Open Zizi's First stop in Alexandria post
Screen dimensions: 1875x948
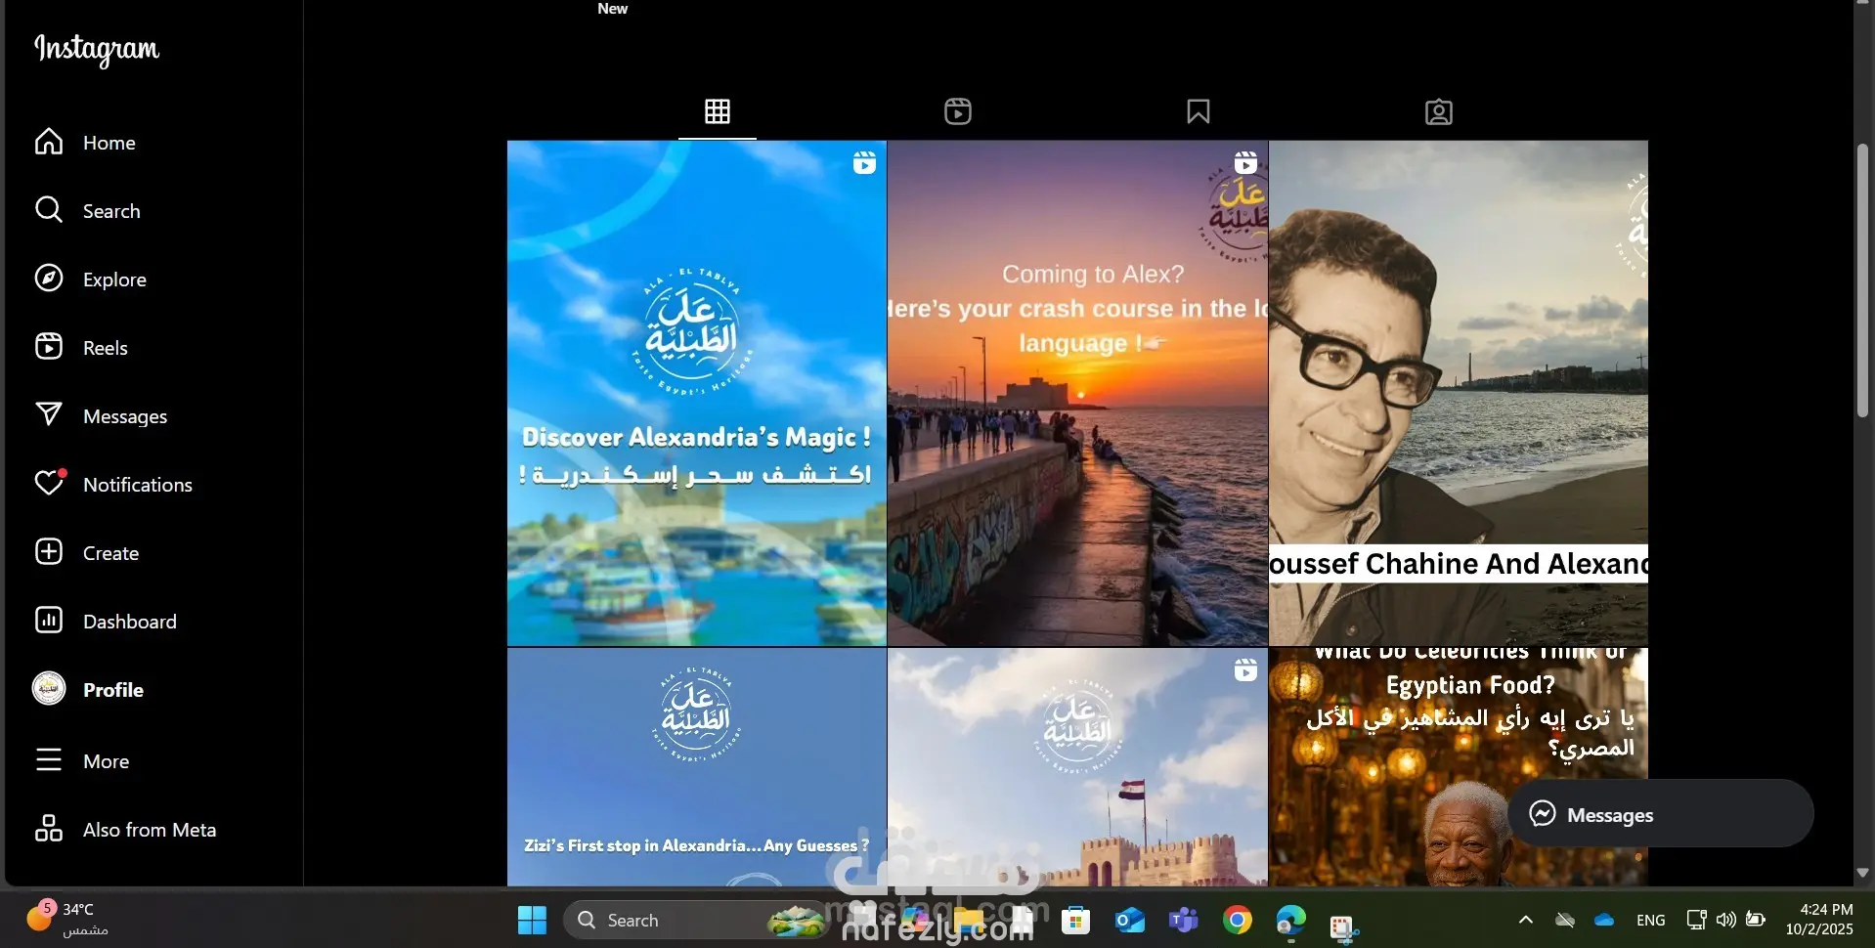coord(697,767)
